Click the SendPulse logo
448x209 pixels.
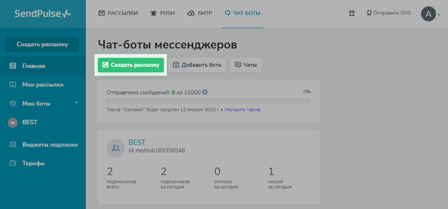click(x=43, y=14)
